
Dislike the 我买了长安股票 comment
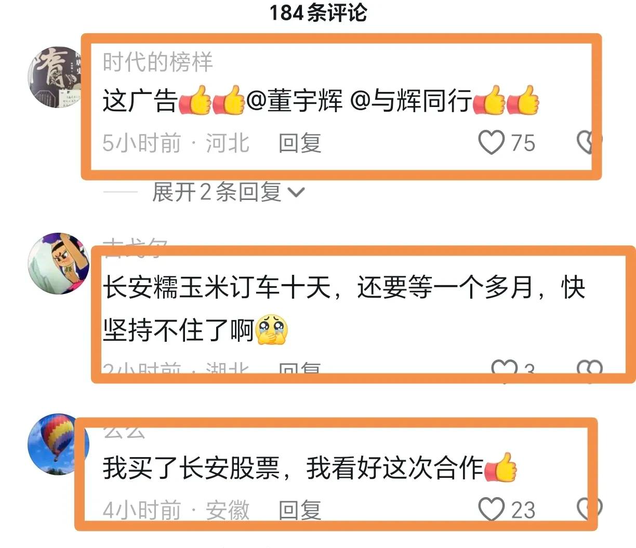pos(589,509)
